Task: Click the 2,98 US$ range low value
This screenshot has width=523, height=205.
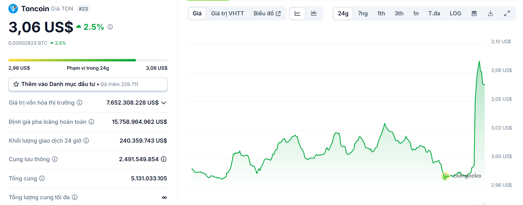Action: [19, 68]
